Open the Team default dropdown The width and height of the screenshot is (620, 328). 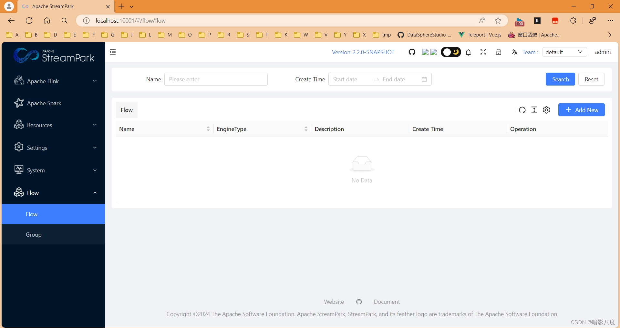[x=564, y=52]
